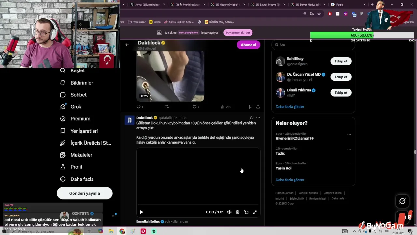Open Daktilock avatar on the Gülistan Doku post
The image size is (417, 235).
pyautogui.click(x=129, y=120)
